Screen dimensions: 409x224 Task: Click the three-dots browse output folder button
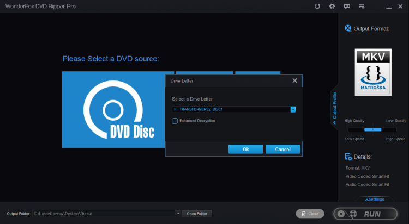[x=177, y=214]
